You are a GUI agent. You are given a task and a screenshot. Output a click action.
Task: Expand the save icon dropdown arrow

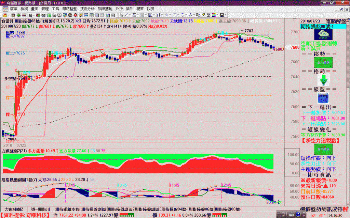[x=226, y=15]
